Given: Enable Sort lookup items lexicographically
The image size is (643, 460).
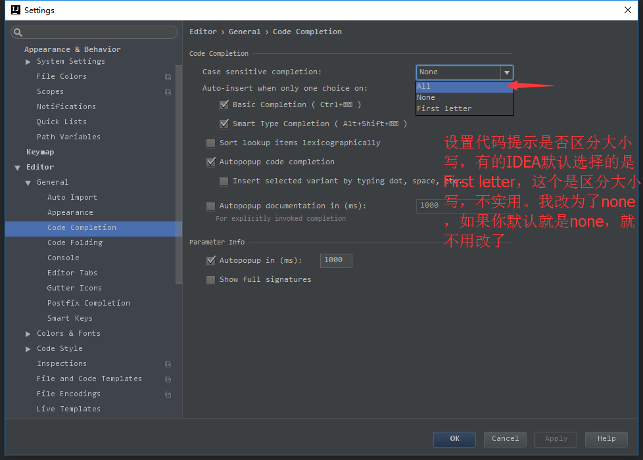Looking at the screenshot, I should click(210, 143).
